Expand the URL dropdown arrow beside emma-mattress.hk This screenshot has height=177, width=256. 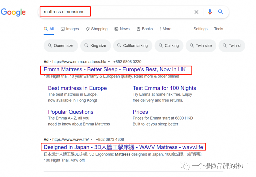109,61
